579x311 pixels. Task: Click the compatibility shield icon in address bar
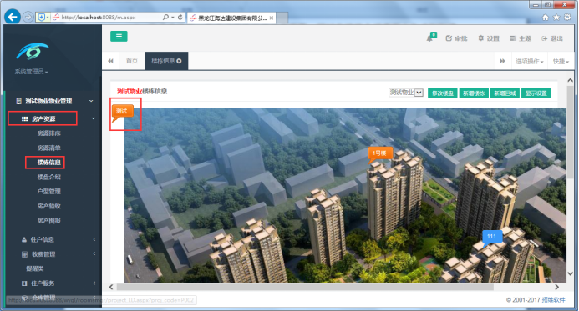coord(42,17)
